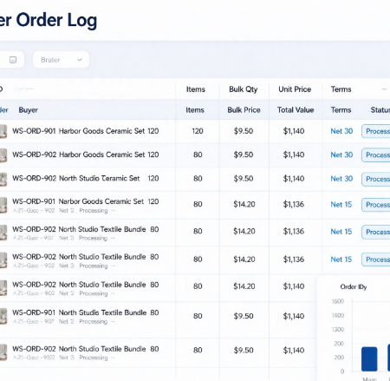Click Net 30 in WS-ORD-902 Harbor Goods row
The height and width of the screenshot is (381, 390).
click(341, 155)
